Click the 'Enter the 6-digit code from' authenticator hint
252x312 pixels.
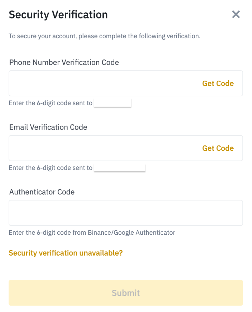(x=48, y=233)
